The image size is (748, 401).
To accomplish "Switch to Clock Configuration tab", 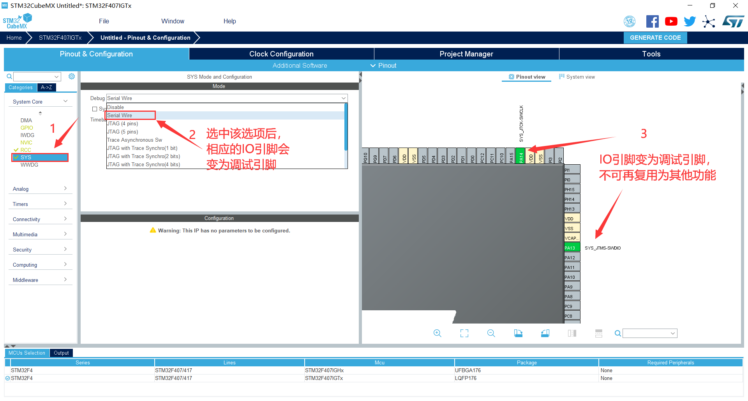I will click(281, 54).
